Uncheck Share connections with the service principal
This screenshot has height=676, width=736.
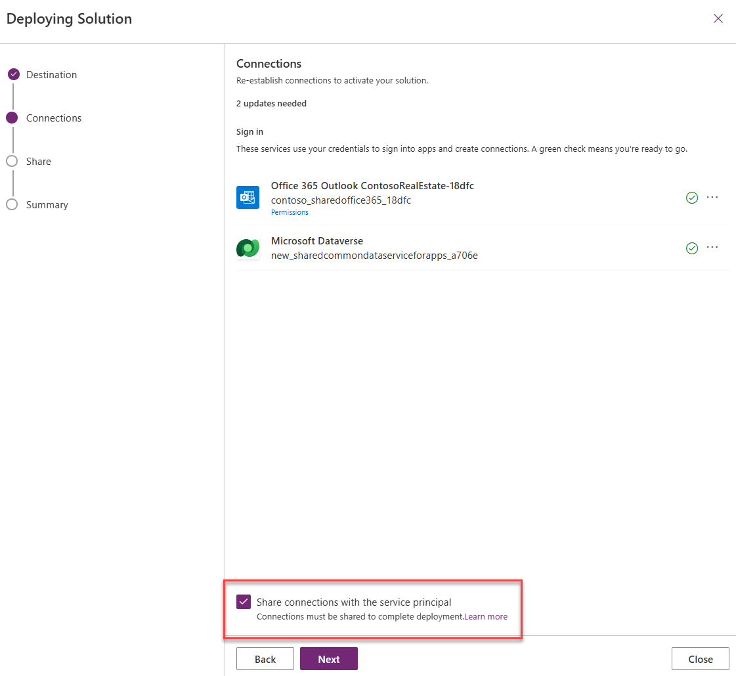244,602
